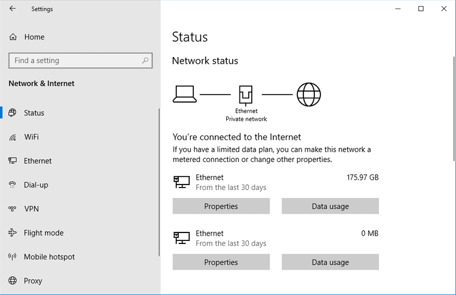Click the Ethernet adapter diagram icon
This screenshot has height=295, width=456.
[246, 95]
